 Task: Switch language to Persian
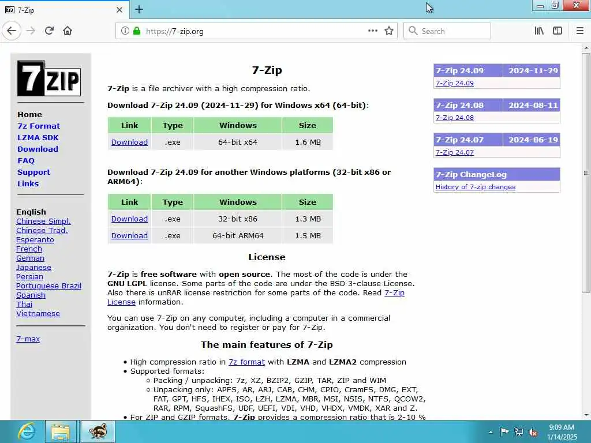pos(29,277)
